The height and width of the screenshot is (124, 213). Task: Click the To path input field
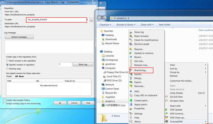pos(56,20)
